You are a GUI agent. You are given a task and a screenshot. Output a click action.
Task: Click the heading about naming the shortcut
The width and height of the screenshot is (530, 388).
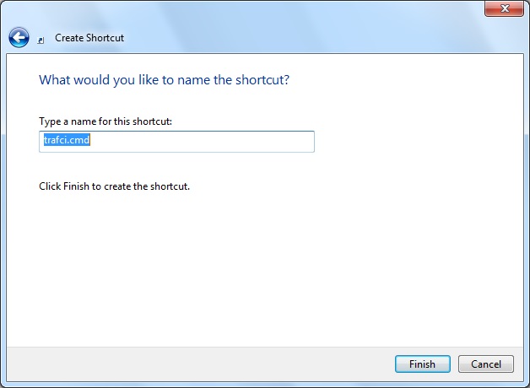pyautogui.click(x=170, y=80)
